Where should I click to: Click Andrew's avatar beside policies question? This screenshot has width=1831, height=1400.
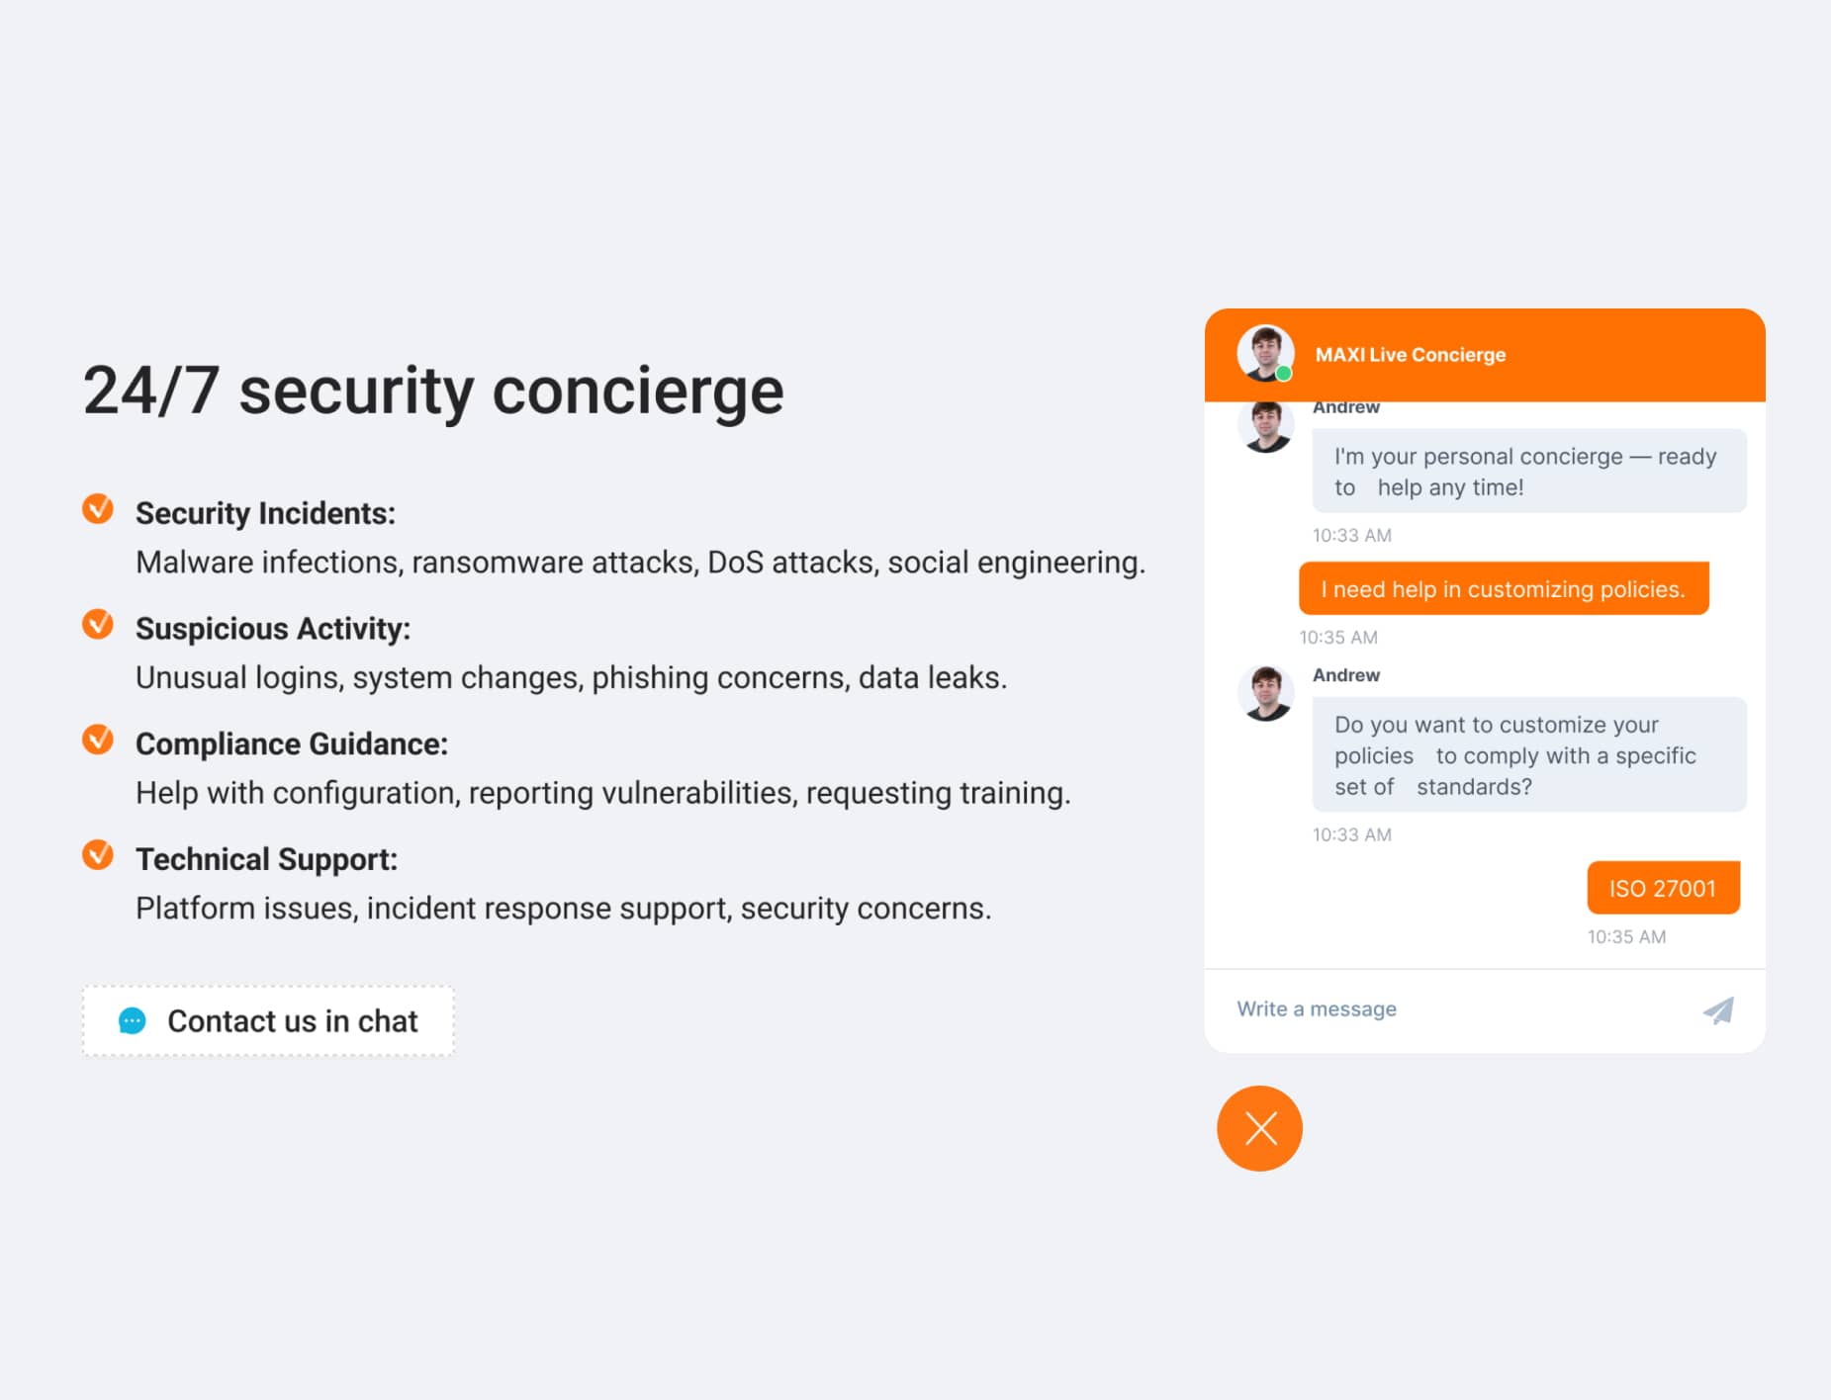coord(1265,693)
